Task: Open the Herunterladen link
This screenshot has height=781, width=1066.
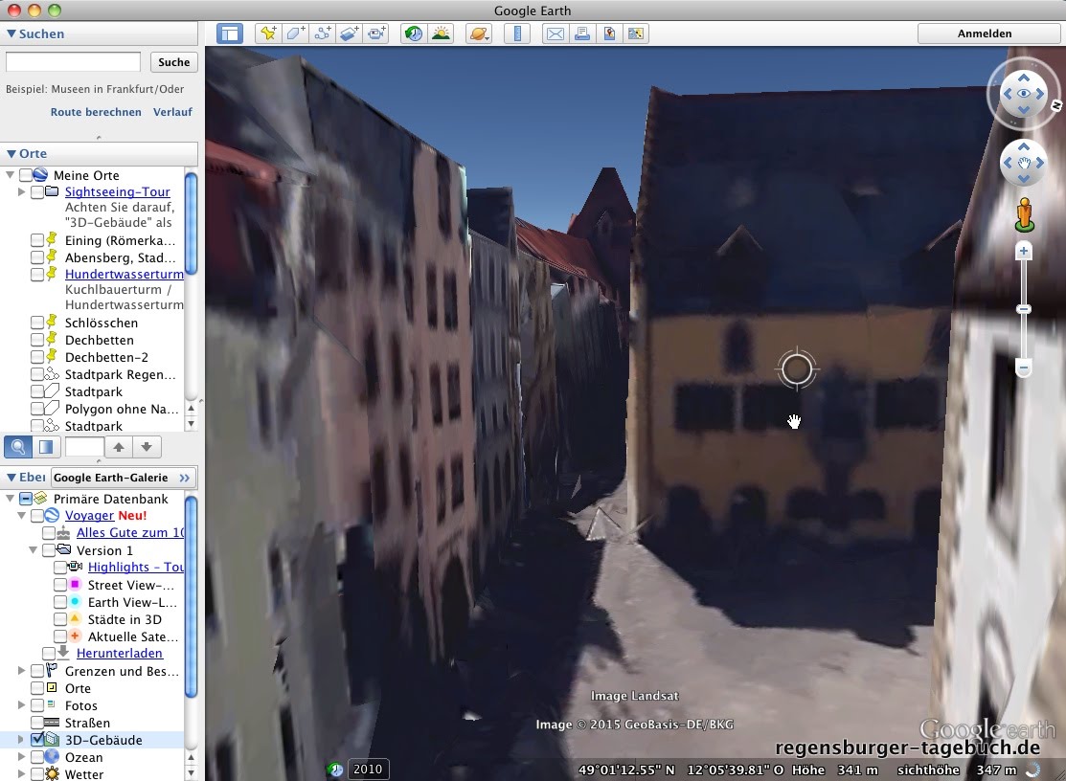Action: tap(120, 654)
